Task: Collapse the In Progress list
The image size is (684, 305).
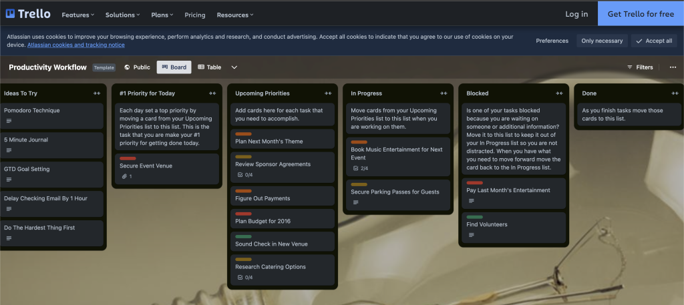Action: (444, 93)
